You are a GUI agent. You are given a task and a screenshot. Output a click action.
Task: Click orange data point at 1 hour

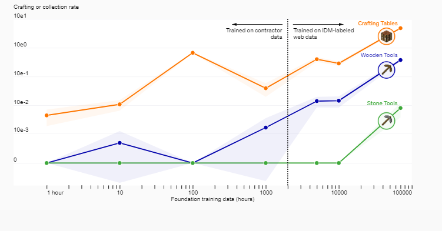(x=47, y=115)
